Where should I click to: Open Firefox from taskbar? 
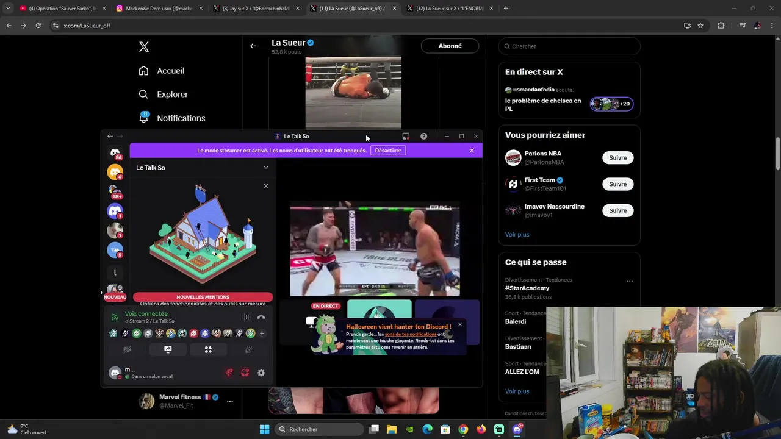click(481, 429)
